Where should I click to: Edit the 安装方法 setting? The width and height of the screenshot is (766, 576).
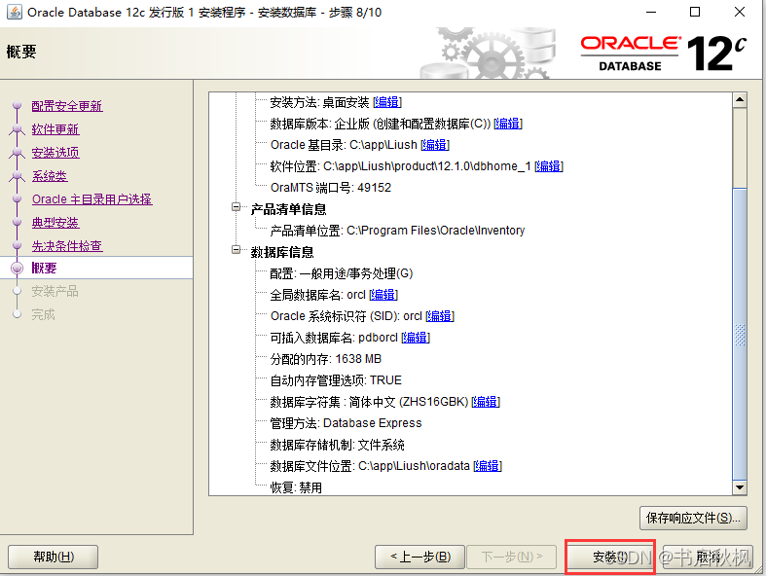pyautogui.click(x=387, y=102)
